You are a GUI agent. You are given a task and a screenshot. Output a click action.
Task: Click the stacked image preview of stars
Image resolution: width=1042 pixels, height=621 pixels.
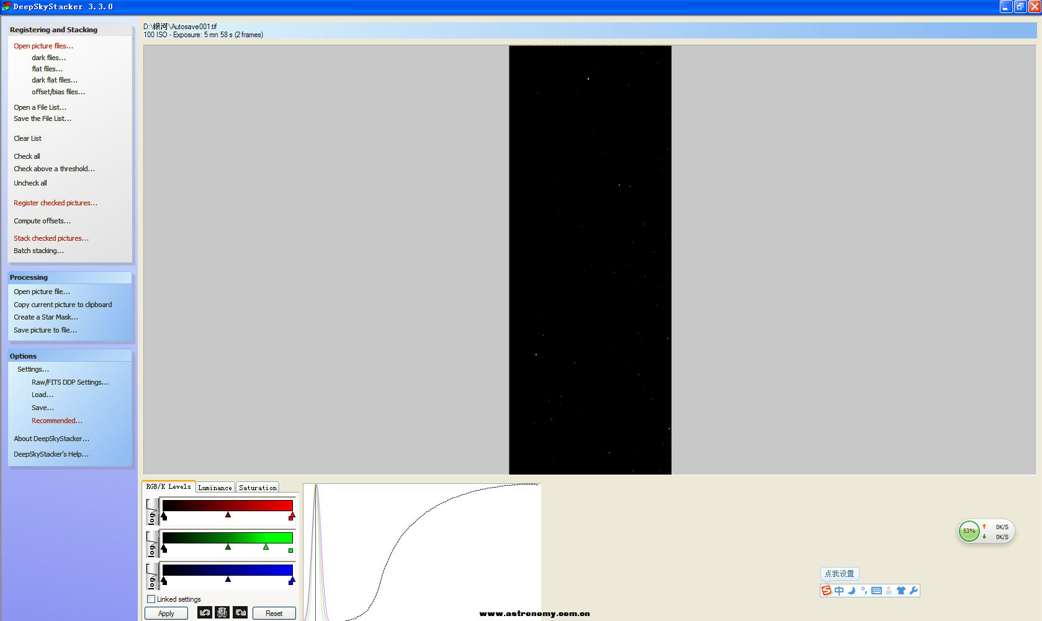click(x=590, y=260)
